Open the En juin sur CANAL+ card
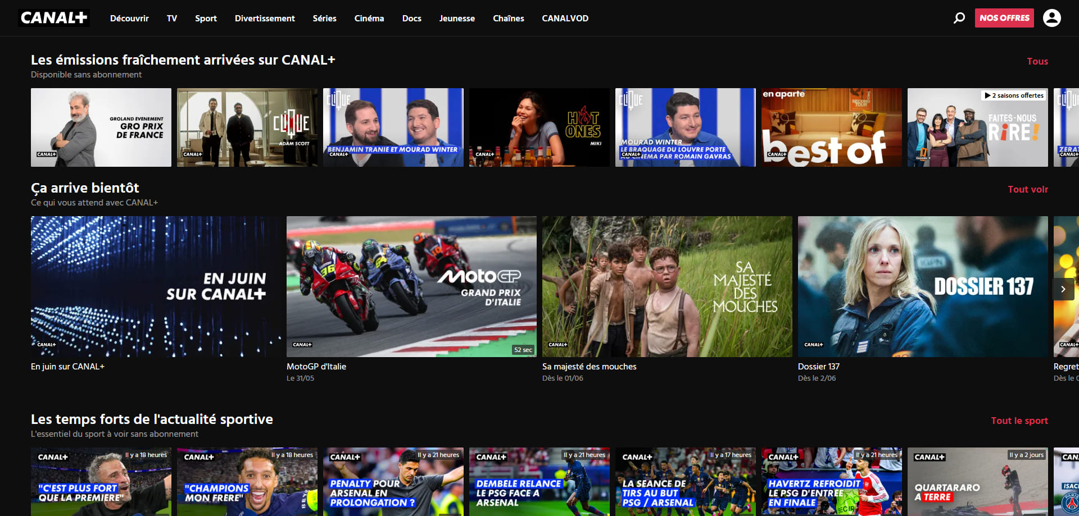Screen dimensions: 1079x516 pos(156,287)
